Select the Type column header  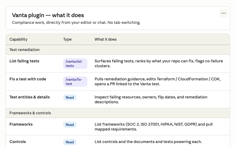(x=67, y=39)
